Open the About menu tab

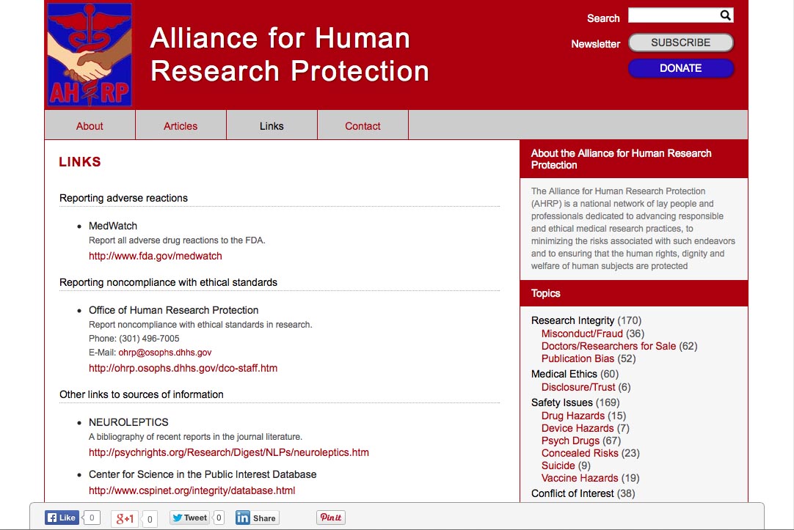pyautogui.click(x=90, y=126)
